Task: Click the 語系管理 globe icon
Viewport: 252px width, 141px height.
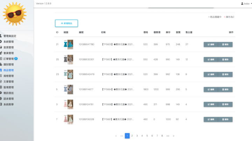Action: [x=1, y=99]
